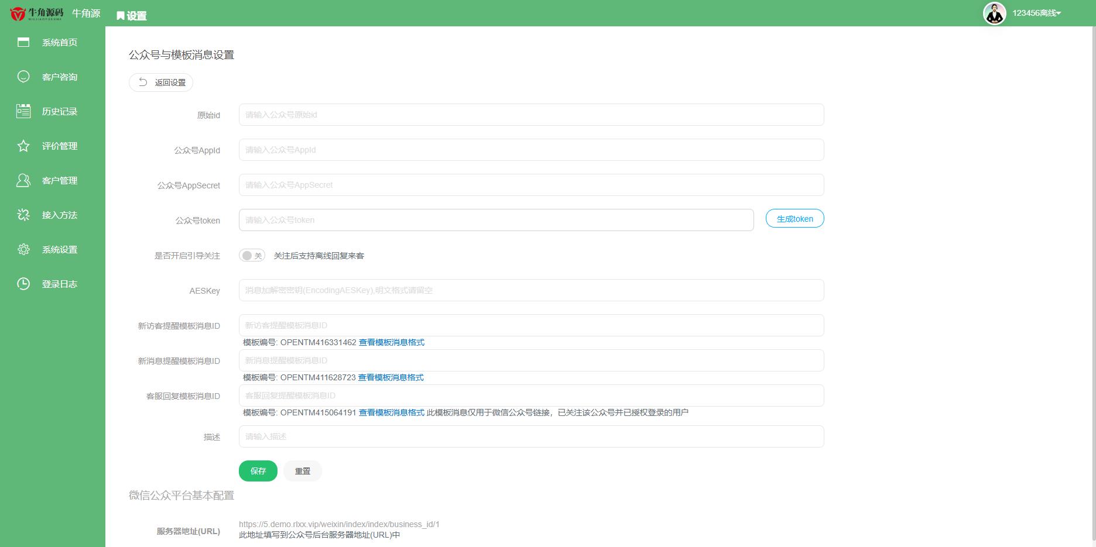Select 评价管理 in sidebar
The height and width of the screenshot is (547, 1096).
click(53, 146)
